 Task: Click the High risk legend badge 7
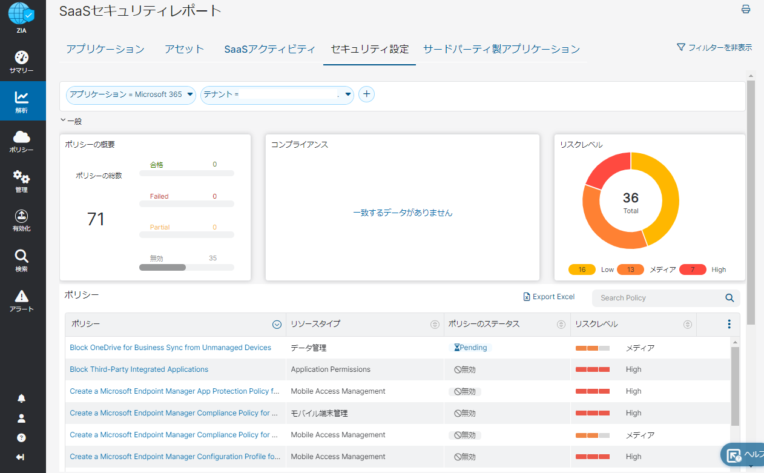693,270
